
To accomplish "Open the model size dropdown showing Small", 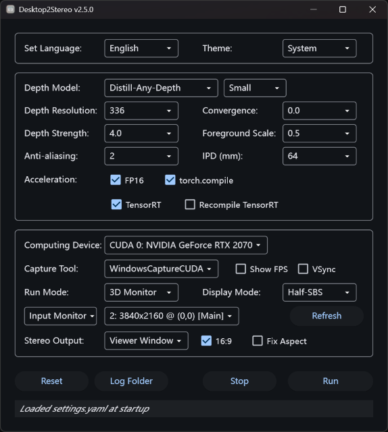I will [x=255, y=88].
